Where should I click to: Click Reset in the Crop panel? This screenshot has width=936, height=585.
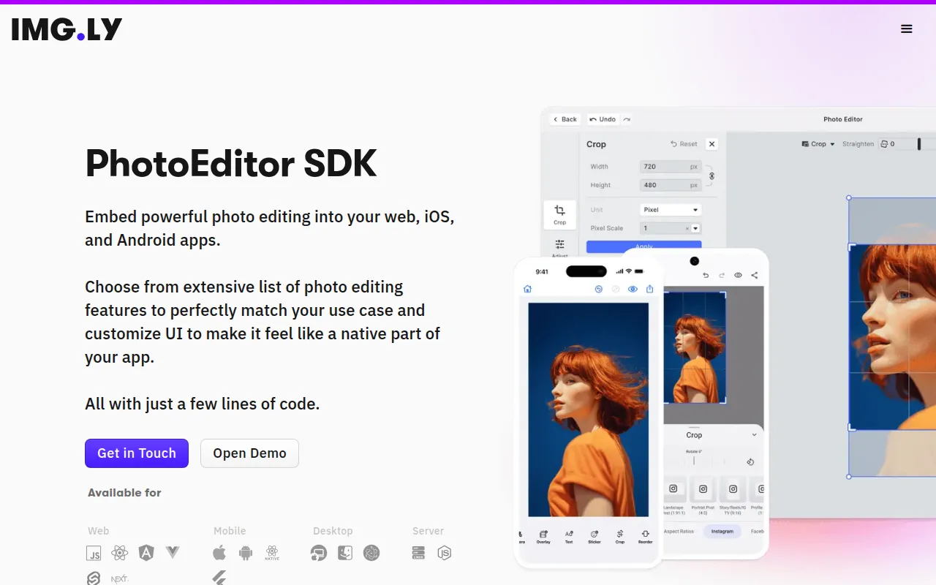tap(684, 144)
